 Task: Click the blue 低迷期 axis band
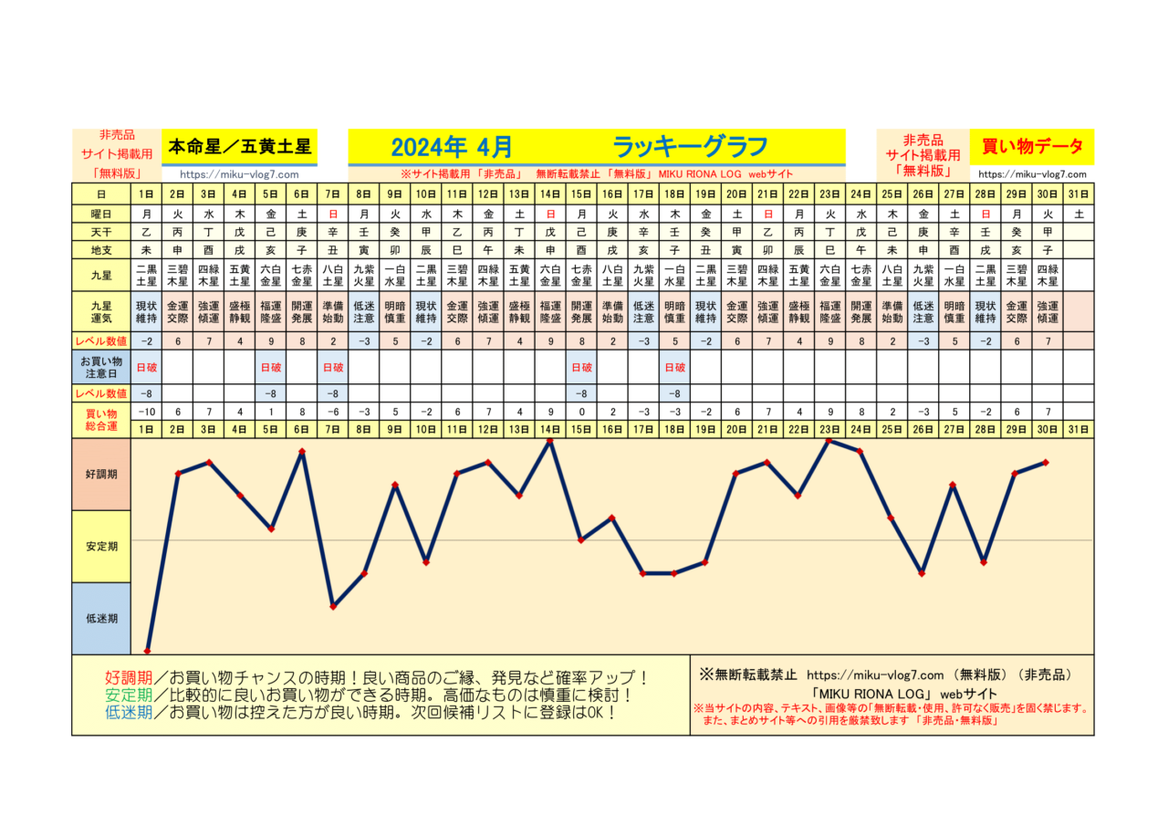tap(101, 618)
